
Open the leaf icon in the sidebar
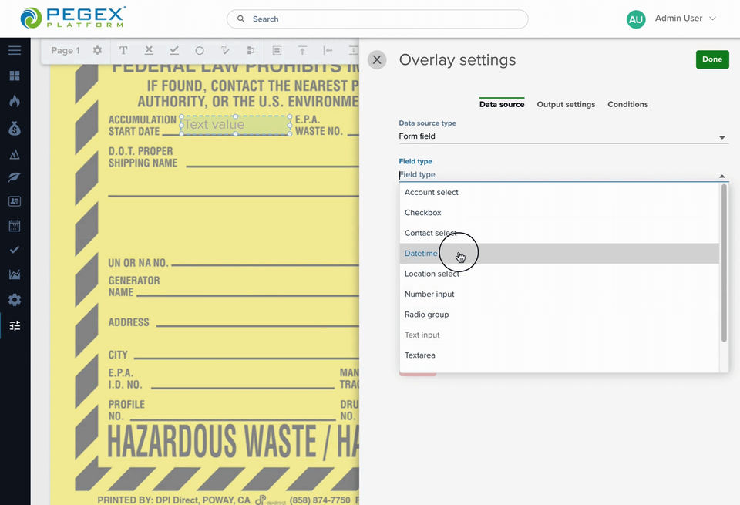coord(15,177)
